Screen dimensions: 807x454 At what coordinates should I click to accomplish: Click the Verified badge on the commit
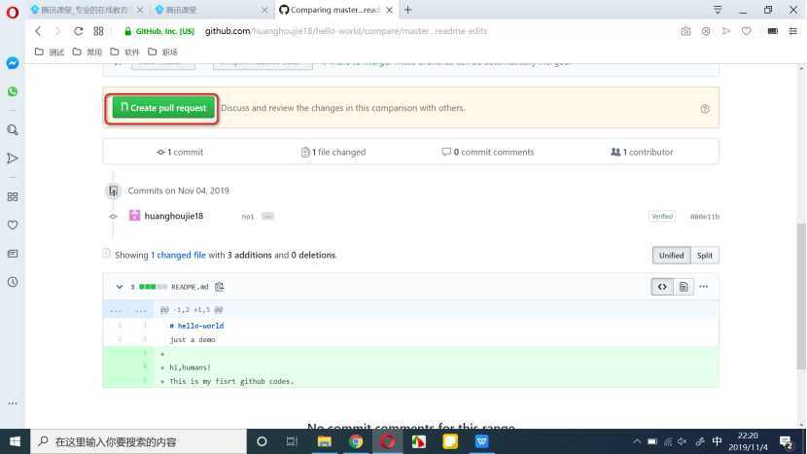[662, 216]
